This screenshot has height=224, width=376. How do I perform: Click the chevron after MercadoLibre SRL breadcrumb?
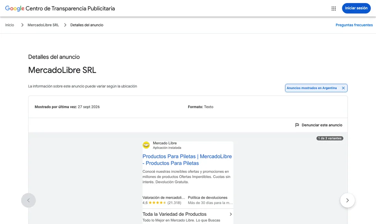pyautogui.click(x=65, y=25)
